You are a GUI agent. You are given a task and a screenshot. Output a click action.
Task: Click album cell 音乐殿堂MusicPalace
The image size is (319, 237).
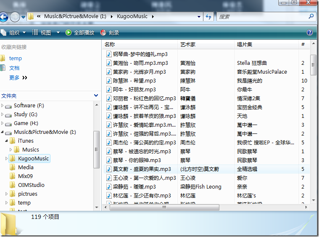click(262, 72)
